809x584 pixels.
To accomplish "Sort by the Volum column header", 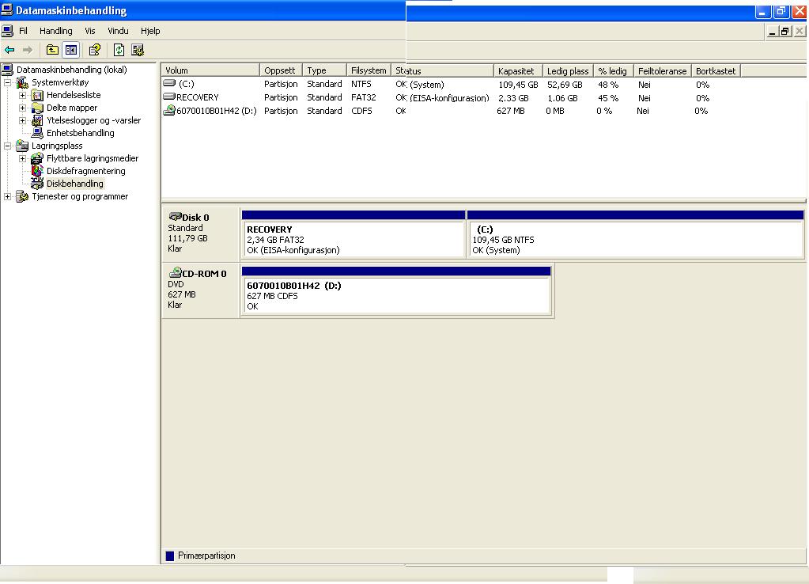I will click(210, 70).
